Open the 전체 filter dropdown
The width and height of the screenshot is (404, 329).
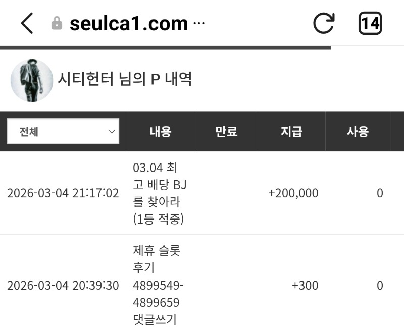pyautogui.click(x=63, y=132)
